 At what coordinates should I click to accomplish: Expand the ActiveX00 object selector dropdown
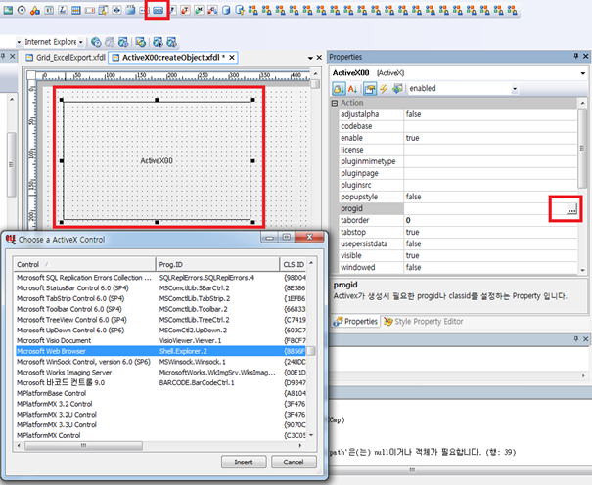click(580, 72)
